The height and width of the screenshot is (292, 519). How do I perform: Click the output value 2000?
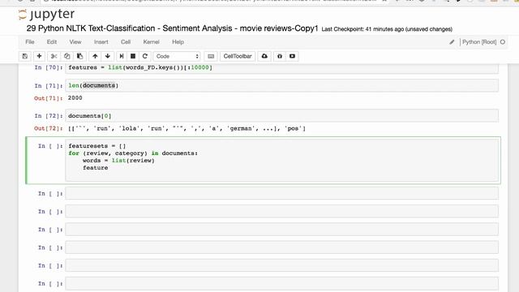[x=75, y=98]
